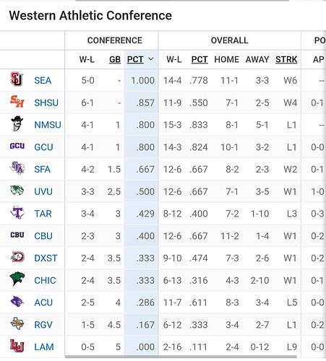Click the Sam Houston State logo
The width and height of the screenshot is (326, 361).
coord(17,101)
